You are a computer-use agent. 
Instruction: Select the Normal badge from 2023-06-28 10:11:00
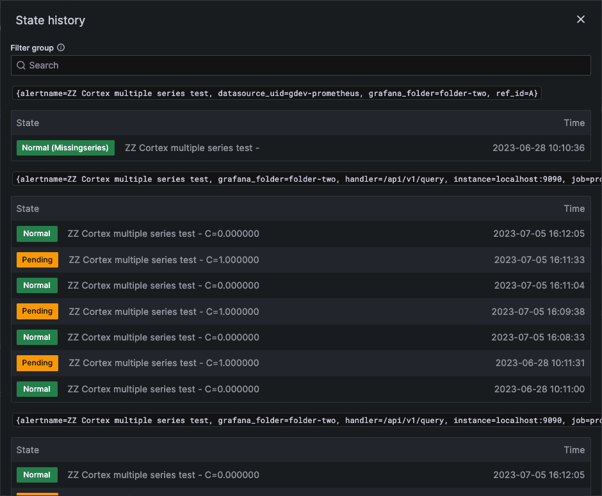(37, 388)
